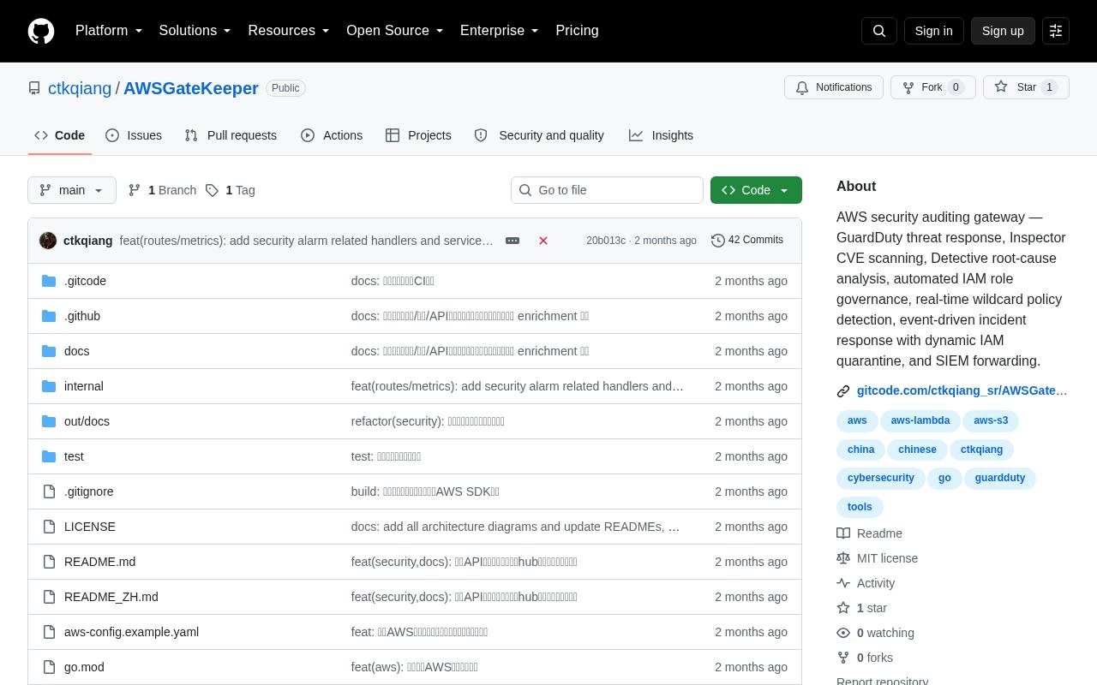
Task: Expand the Open Source menu
Action: click(395, 31)
